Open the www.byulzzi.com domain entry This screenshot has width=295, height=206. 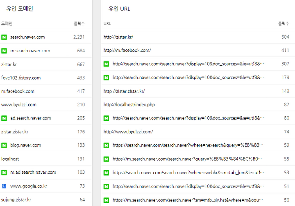click(x=18, y=104)
